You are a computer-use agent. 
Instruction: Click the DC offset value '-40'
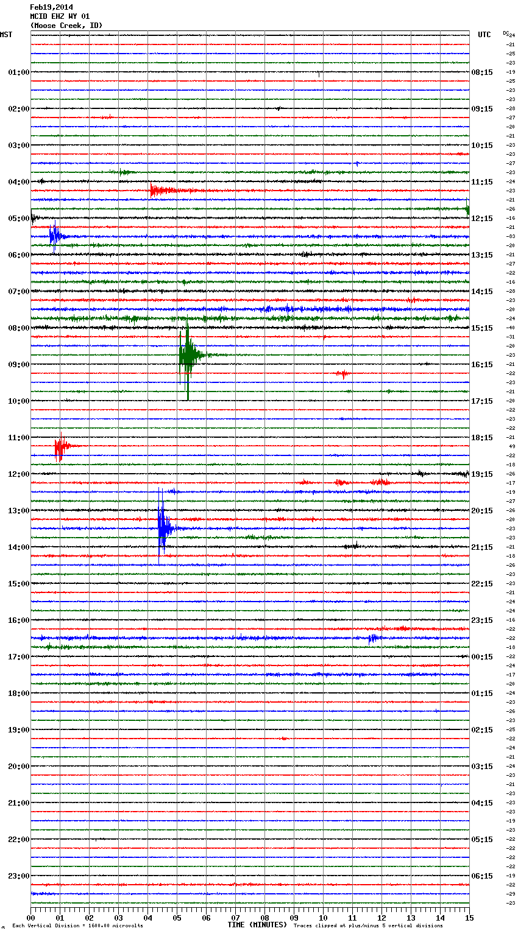(x=511, y=328)
